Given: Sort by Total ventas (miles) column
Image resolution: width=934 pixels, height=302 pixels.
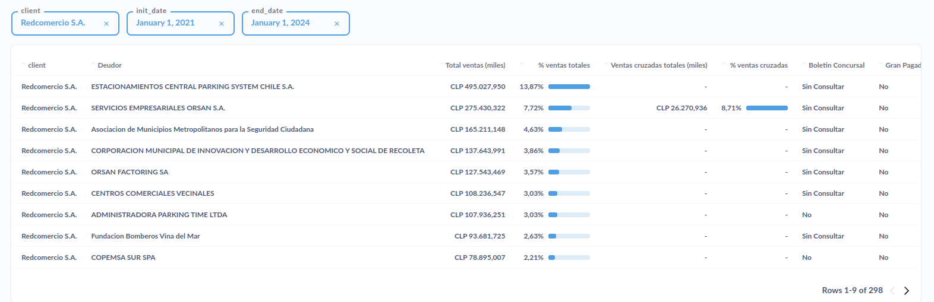Looking at the screenshot, I should point(475,65).
